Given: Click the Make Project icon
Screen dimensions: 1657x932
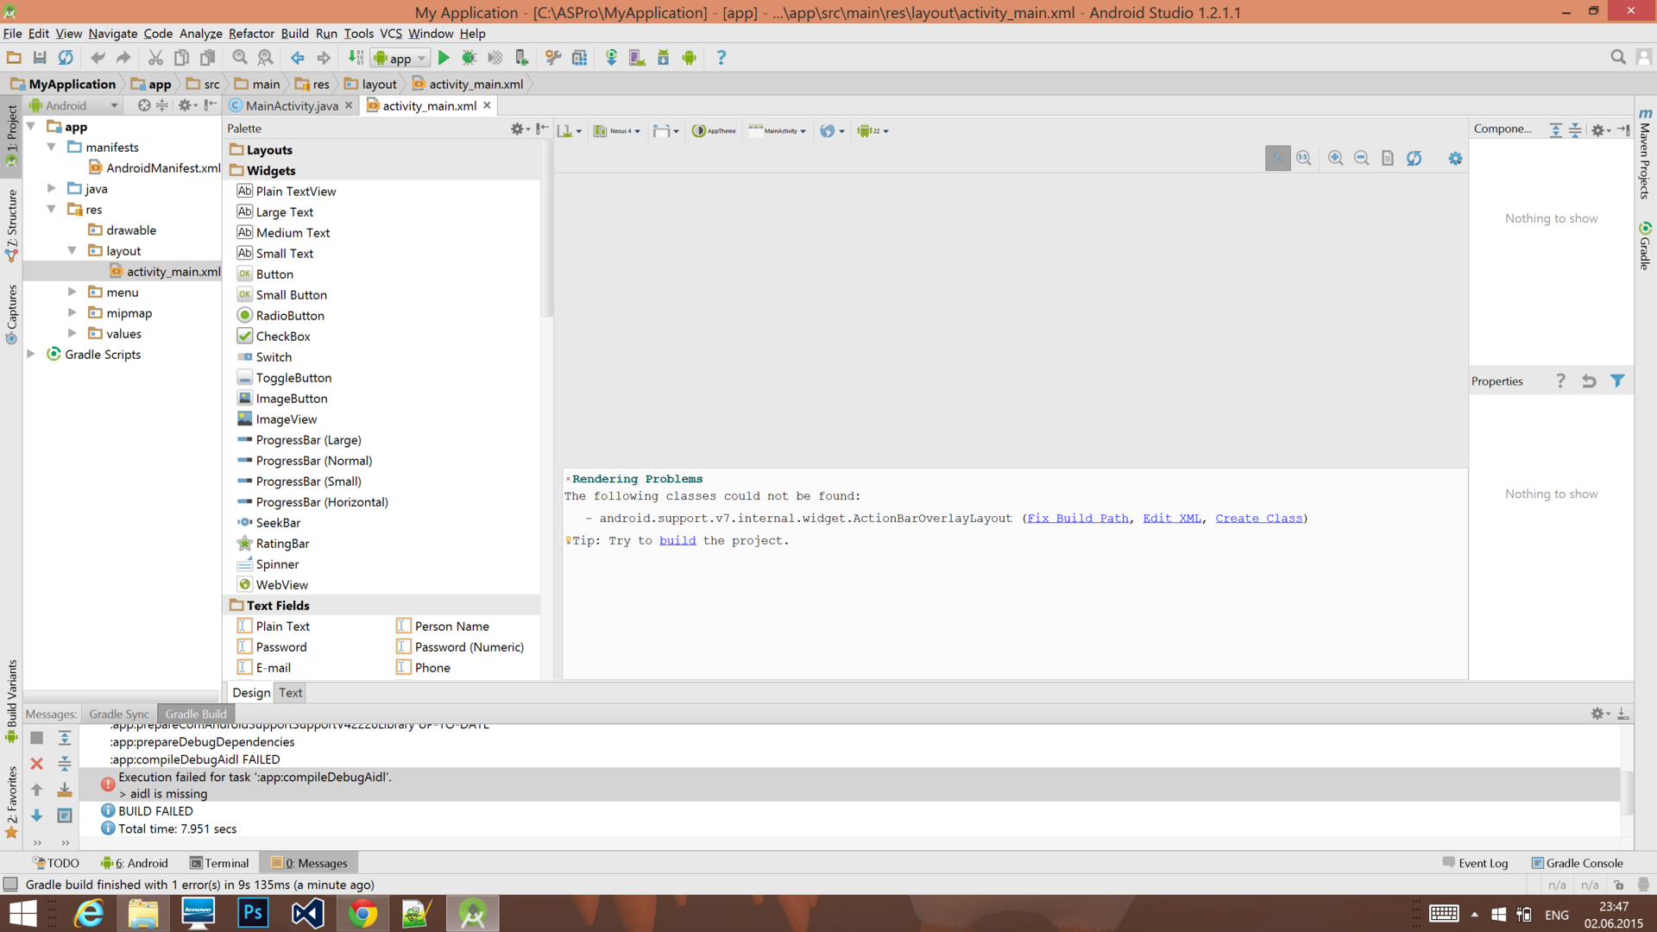Looking at the screenshot, I should [356, 58].
